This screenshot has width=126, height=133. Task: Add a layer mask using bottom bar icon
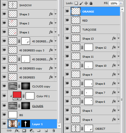24,131
